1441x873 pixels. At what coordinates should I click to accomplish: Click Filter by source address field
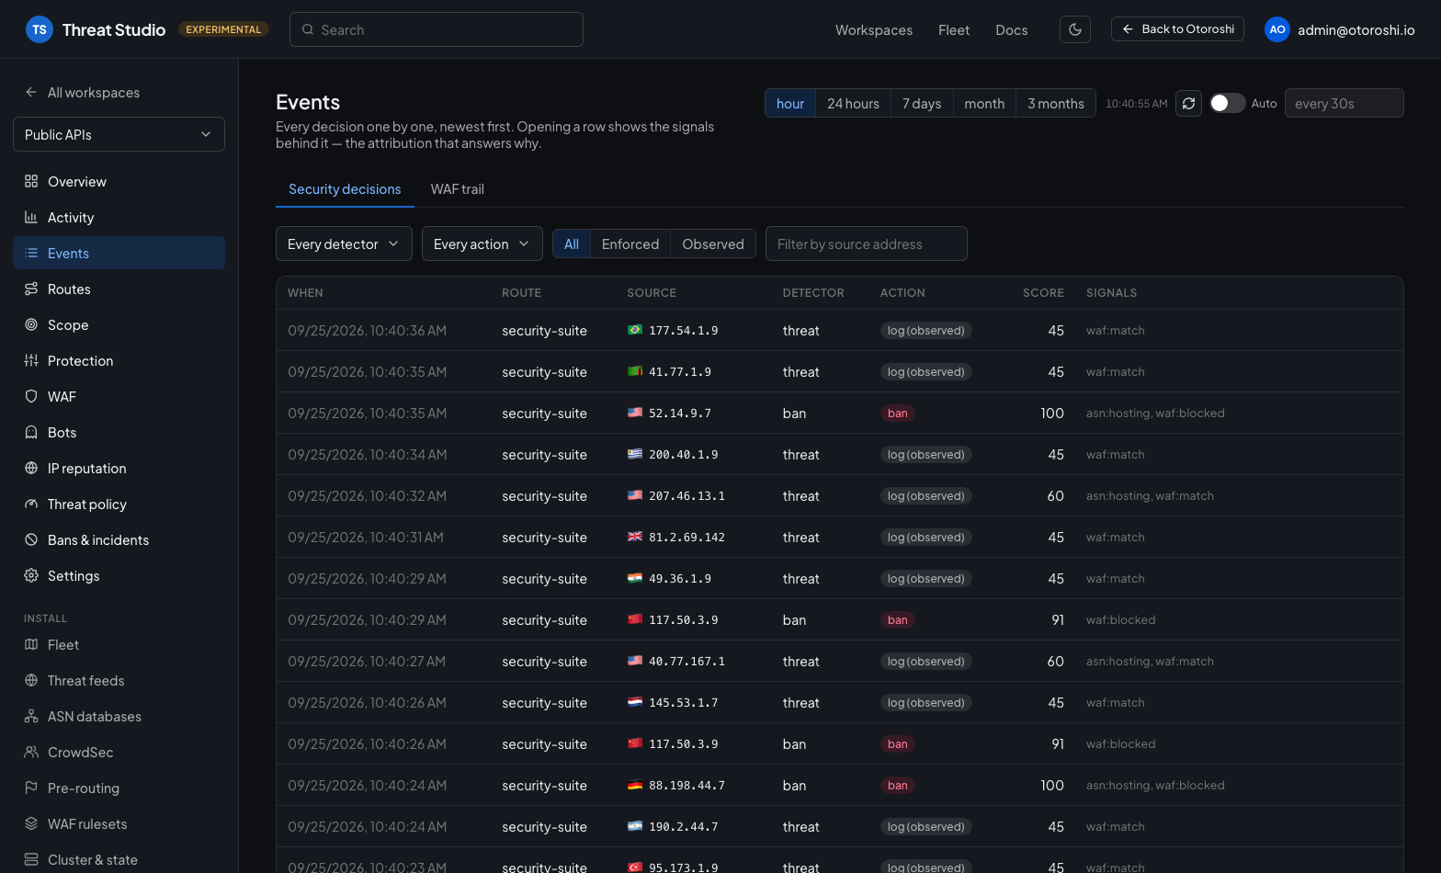pyautogui.click(x=867, y=244)
